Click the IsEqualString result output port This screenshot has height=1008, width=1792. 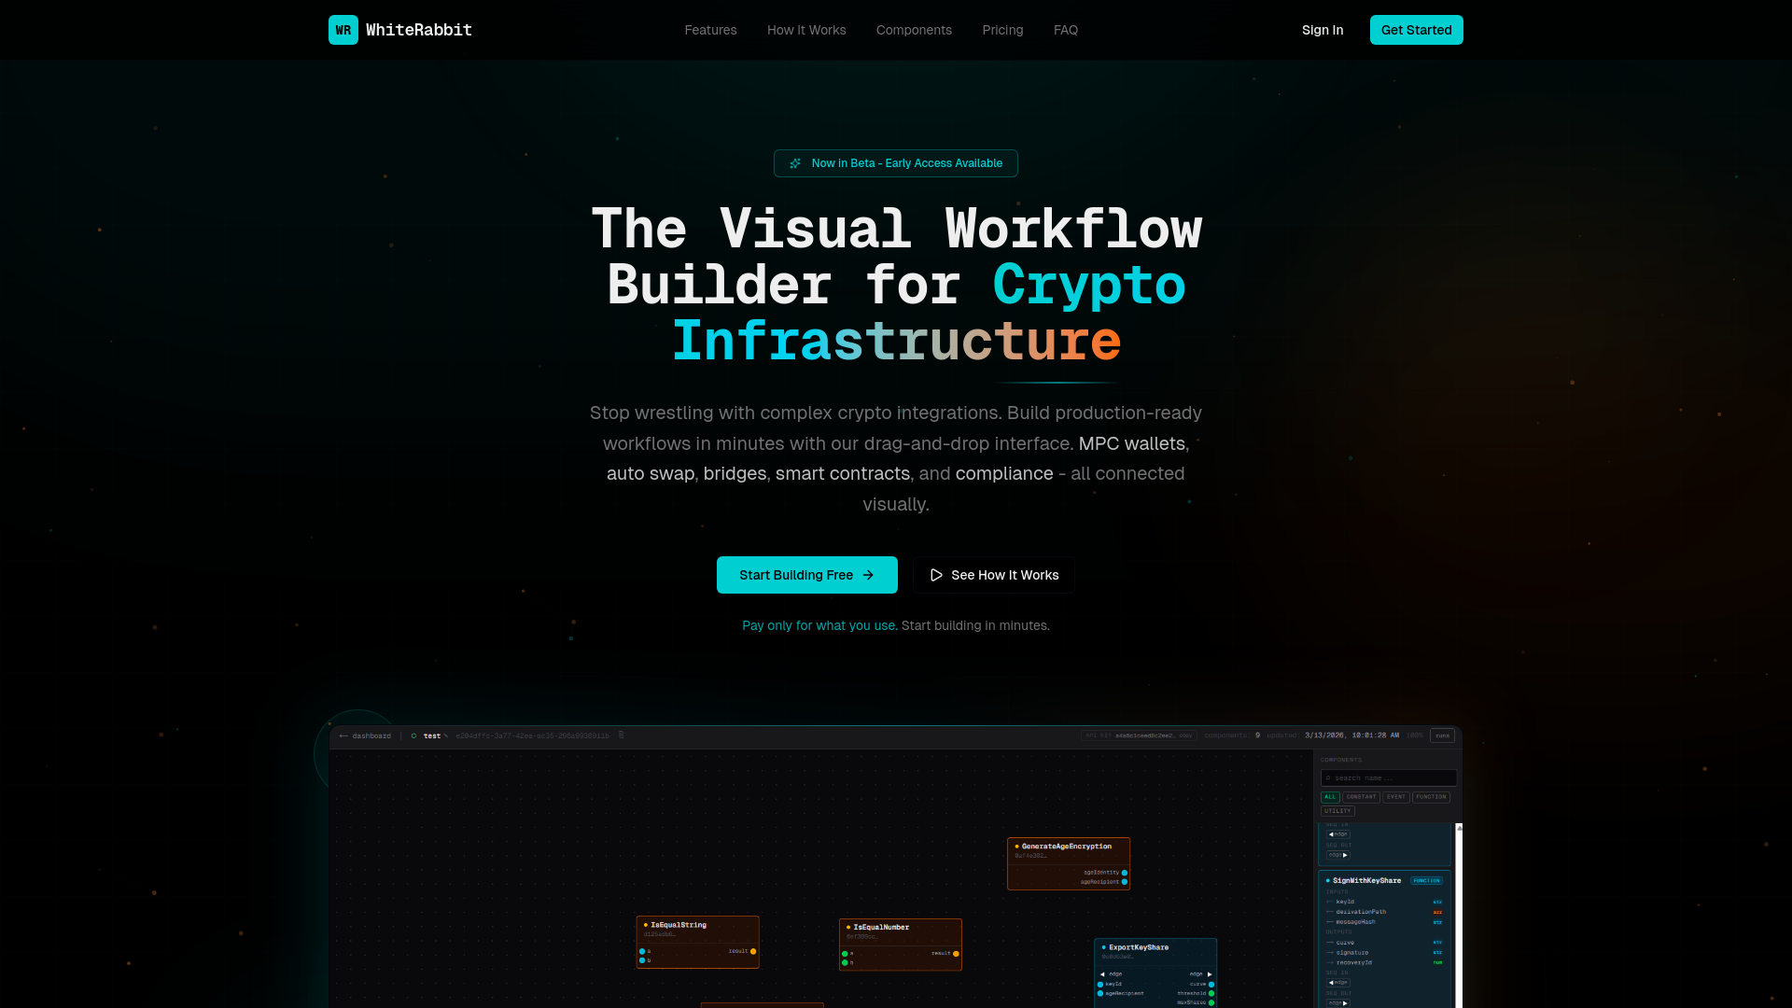753,951
